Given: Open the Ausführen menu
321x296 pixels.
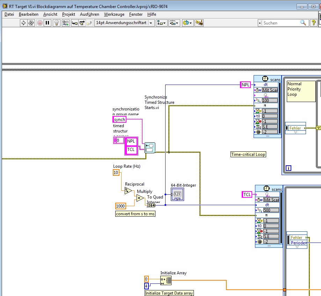Looking at the screenshot, I should point(89,14).
